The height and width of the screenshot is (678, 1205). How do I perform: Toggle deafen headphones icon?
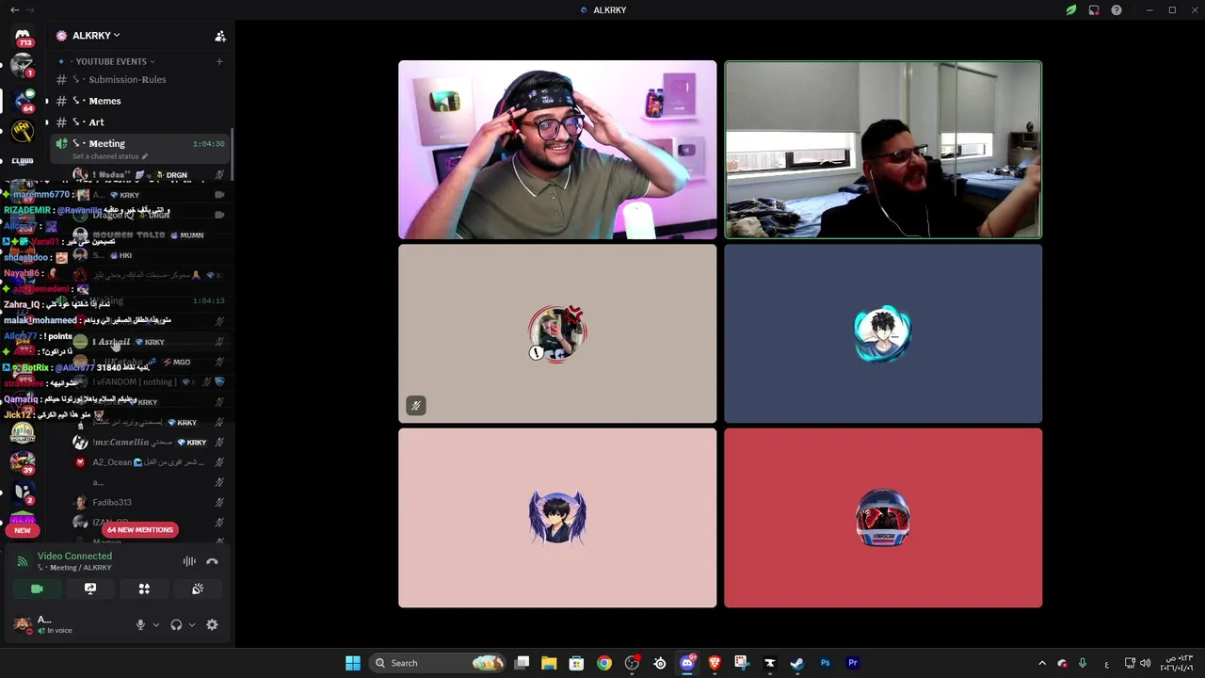click(176, 624)
